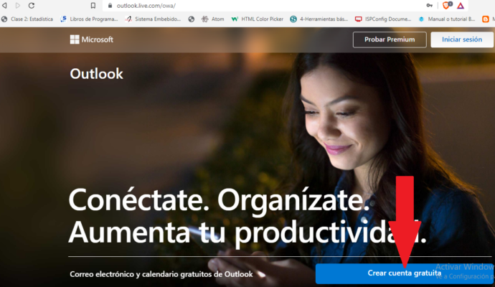Open the 4-Herramientas bás... bookmark
This screenshot has width=495, height=287.
click(x=321, y=19)
